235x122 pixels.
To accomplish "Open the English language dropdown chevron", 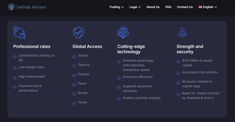I will [x=216, y=7].
